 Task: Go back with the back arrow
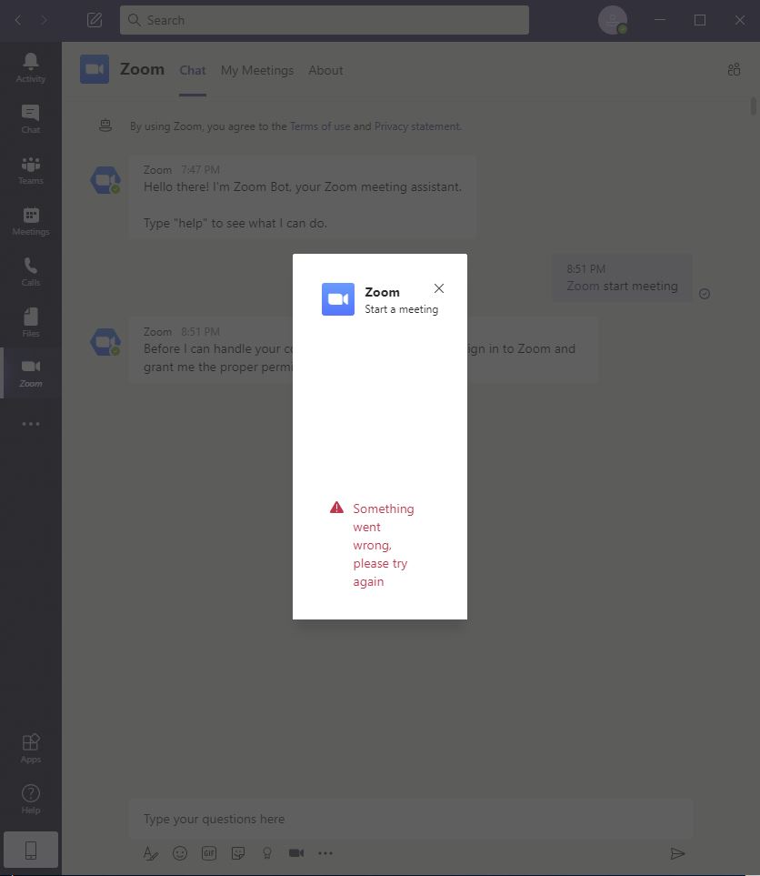point(18,20)
